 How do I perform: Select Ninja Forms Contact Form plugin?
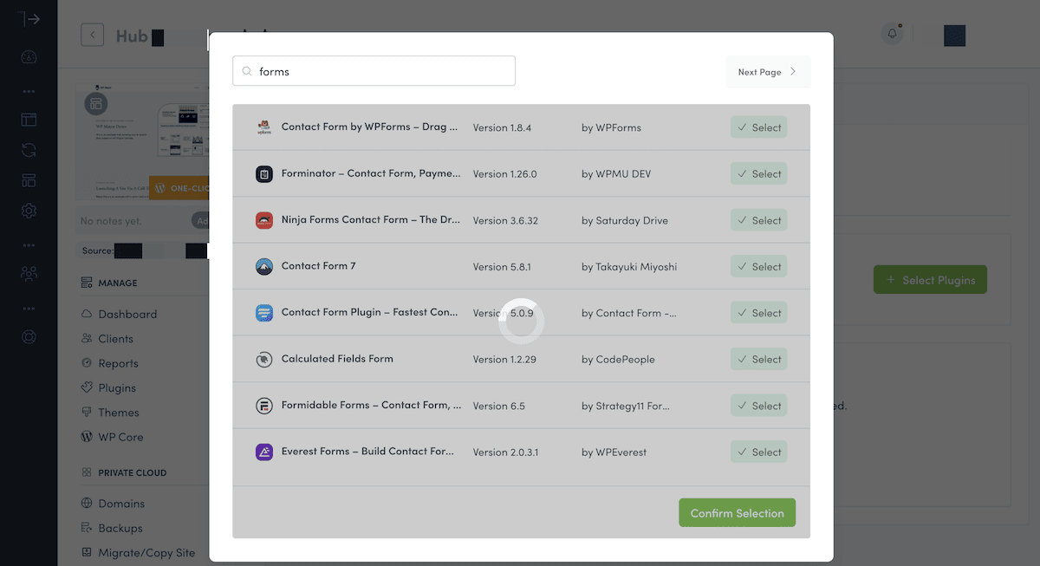(758, 220)
